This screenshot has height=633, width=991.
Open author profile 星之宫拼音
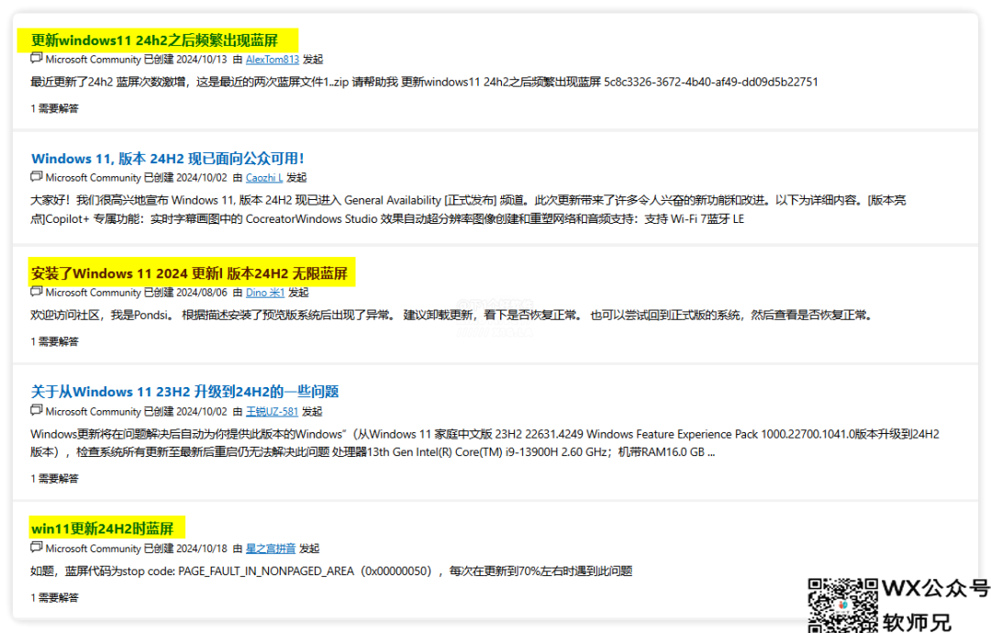click(271, 549)
